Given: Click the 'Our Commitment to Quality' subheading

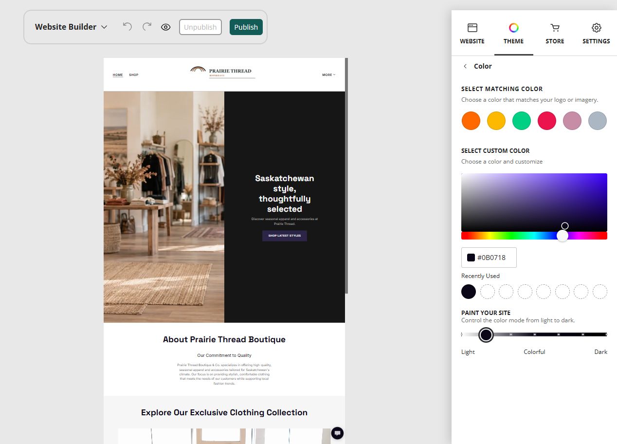Looking at the screenshot, I should [224, 355].
